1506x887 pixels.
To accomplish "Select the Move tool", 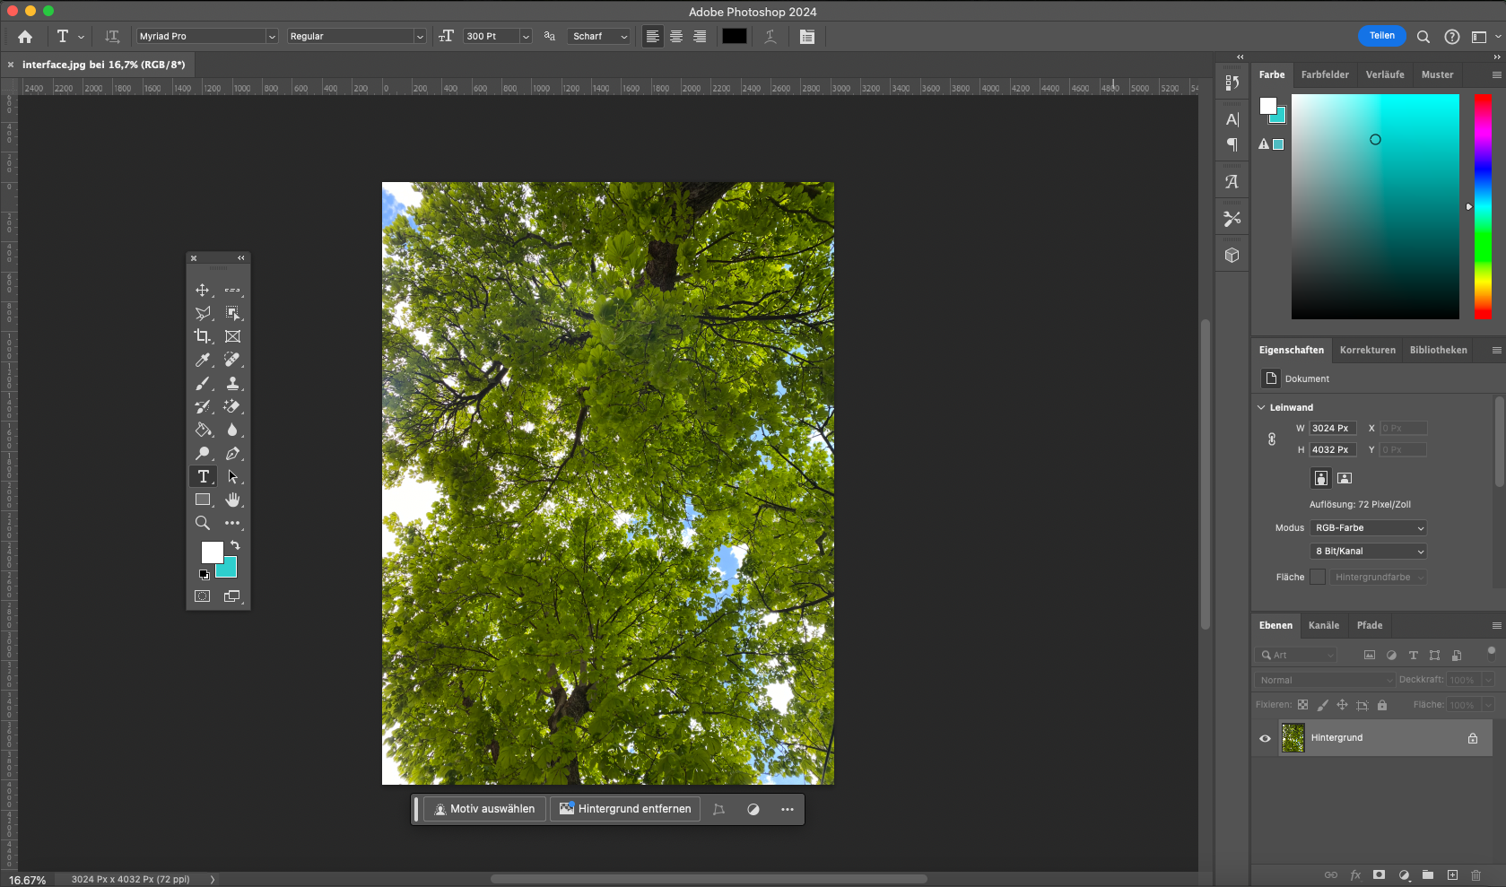I will [203, 290].
